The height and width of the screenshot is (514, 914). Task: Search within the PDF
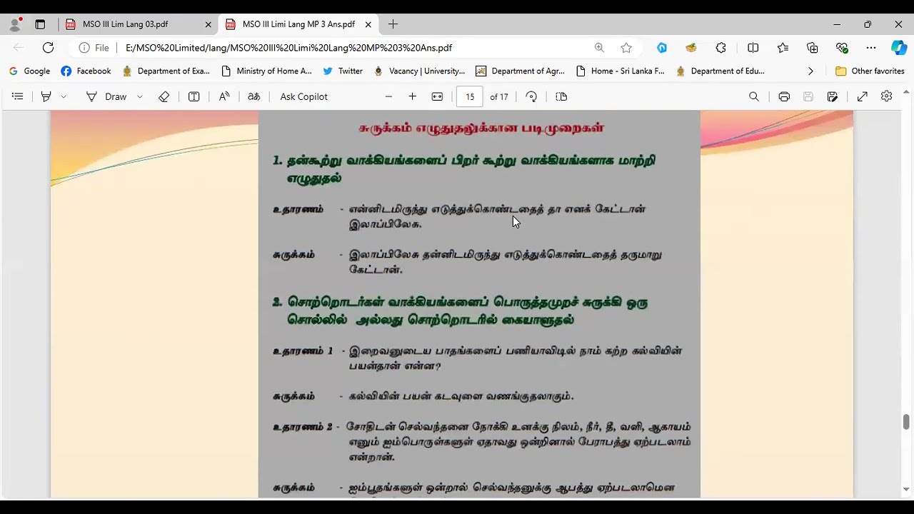click(754, 96)
